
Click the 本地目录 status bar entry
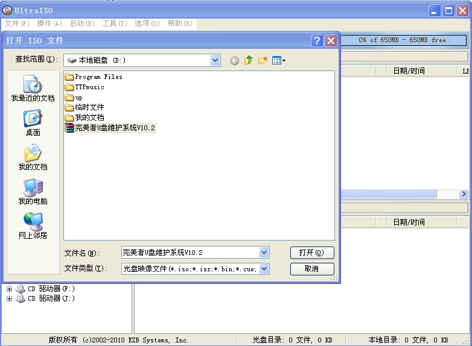408,340
